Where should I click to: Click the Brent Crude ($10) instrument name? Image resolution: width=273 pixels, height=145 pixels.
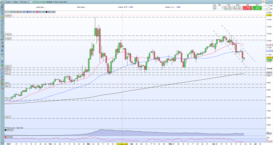(61, 2)
